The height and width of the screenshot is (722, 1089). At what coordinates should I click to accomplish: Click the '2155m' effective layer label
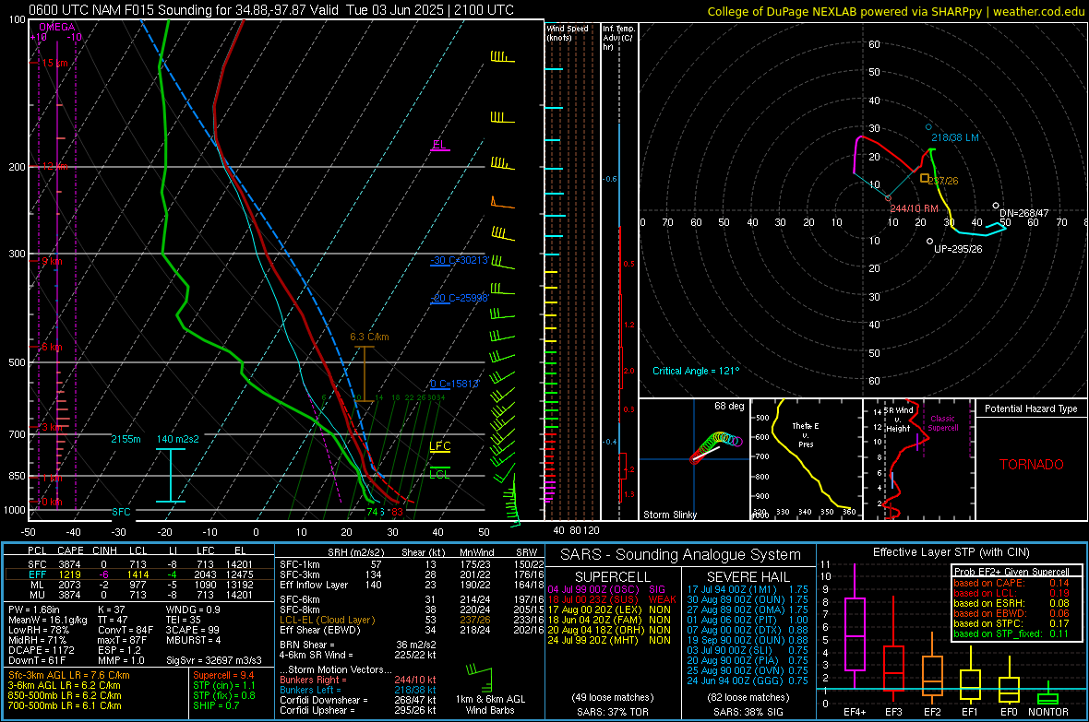pyautogui.click(x=126, y=439)
